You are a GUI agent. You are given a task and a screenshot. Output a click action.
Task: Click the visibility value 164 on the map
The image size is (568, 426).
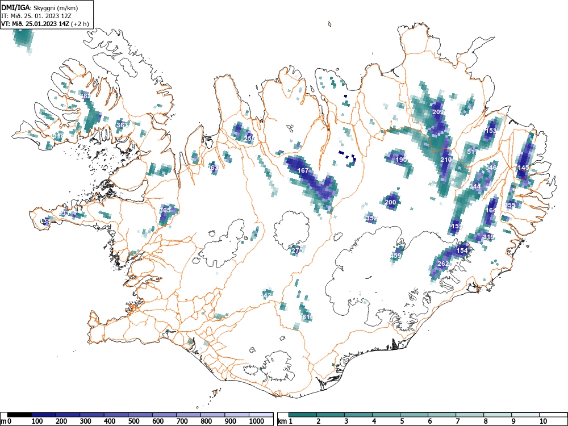(491, 210)
